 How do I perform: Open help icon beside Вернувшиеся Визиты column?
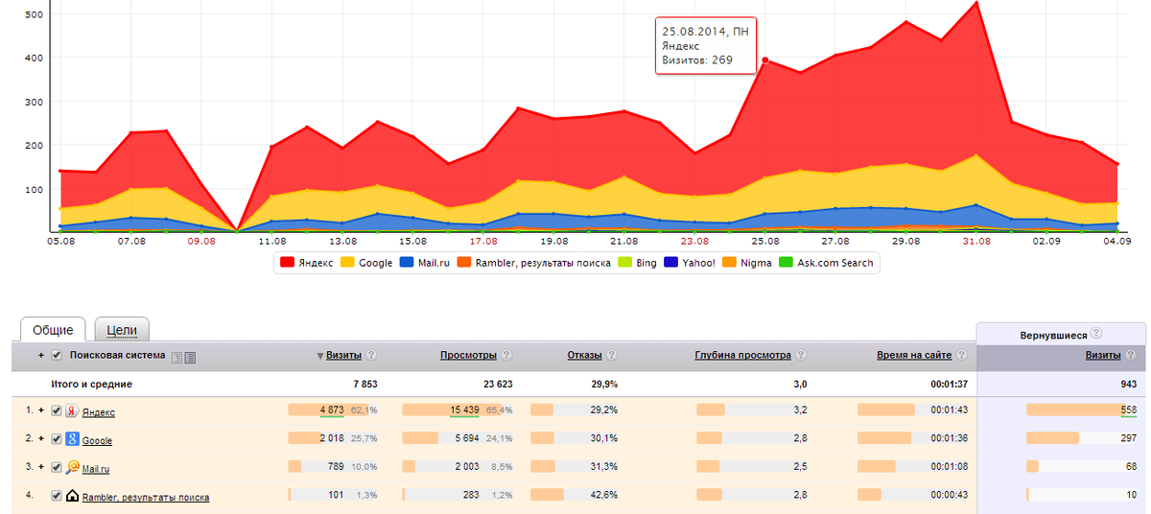[1129, 355]
